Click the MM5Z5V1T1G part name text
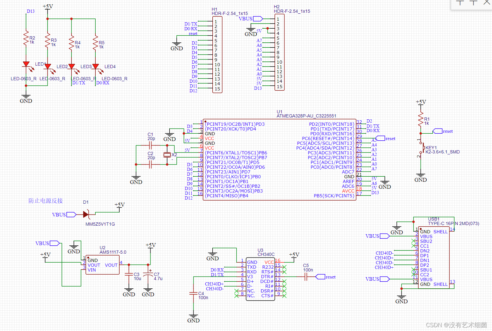Viewport: 492px width, 331px height. pyautogui.click(x=100, y=224)
